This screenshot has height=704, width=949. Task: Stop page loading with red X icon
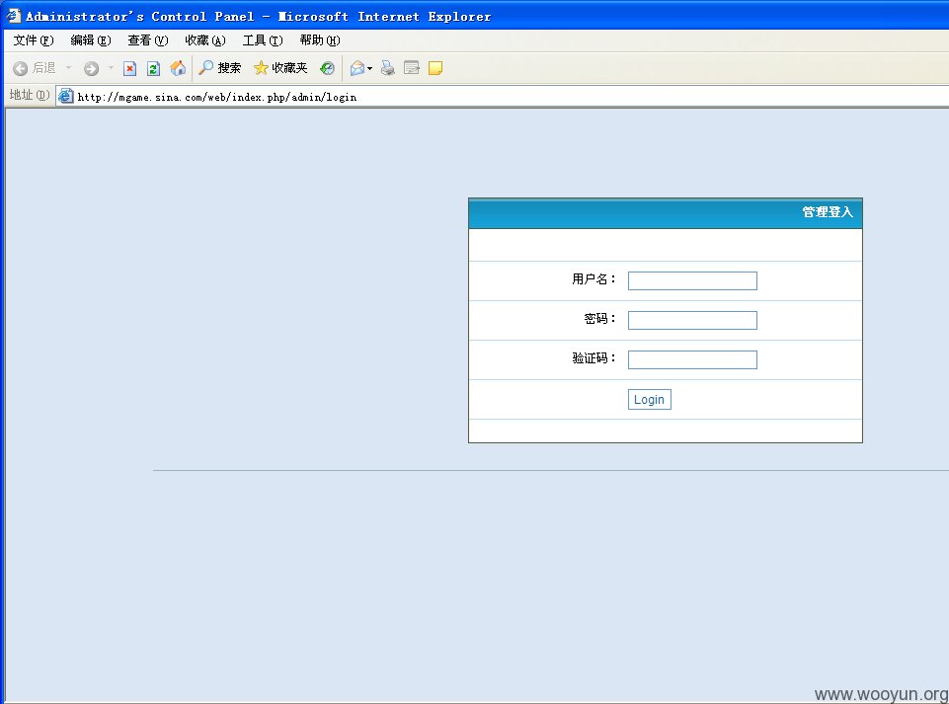(x=129, y=68)
